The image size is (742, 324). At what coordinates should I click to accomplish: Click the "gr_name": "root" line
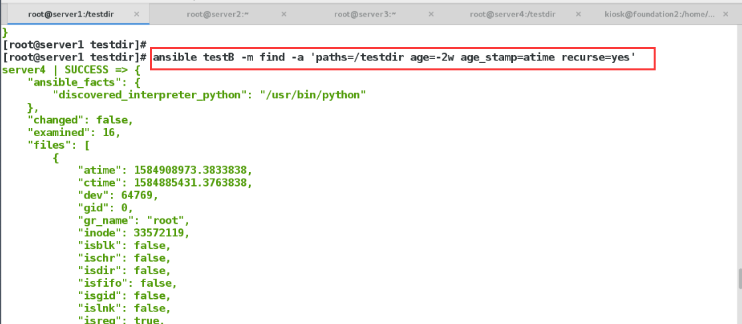tap(134, 220)
